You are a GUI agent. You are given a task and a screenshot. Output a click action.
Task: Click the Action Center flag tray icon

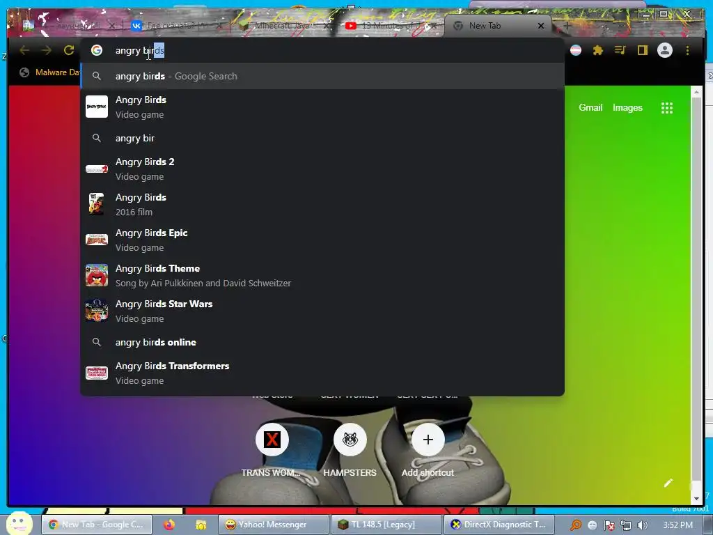click(x=609, y=525)
